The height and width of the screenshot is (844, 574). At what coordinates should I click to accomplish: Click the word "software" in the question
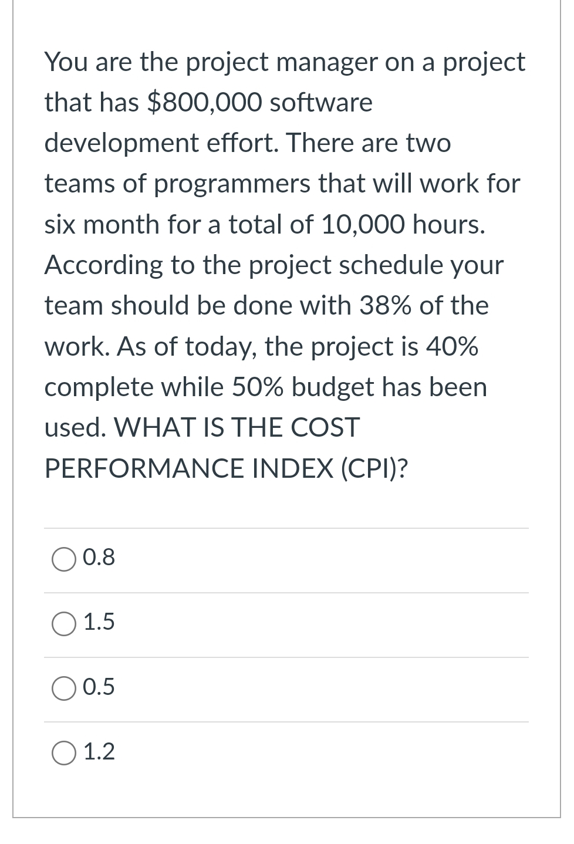pos(321,103)
